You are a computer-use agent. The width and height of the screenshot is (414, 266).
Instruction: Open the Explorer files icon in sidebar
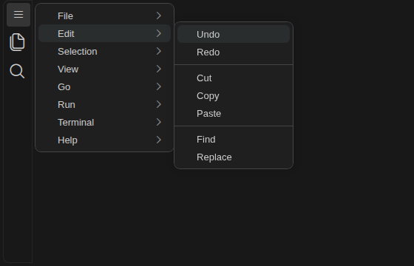click(17, 42)
